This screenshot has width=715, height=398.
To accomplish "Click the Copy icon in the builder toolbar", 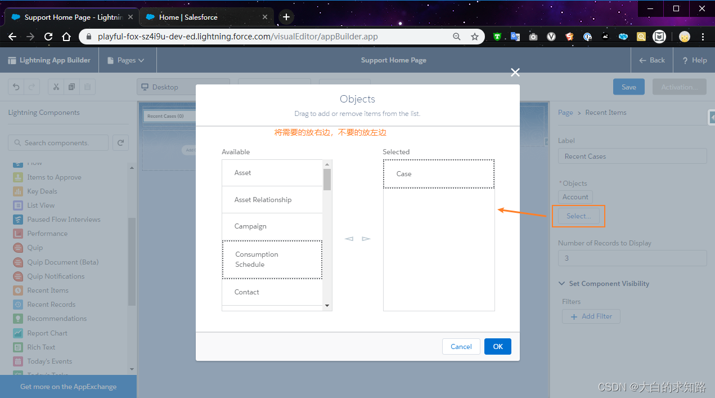I will [x=72, y=87].
